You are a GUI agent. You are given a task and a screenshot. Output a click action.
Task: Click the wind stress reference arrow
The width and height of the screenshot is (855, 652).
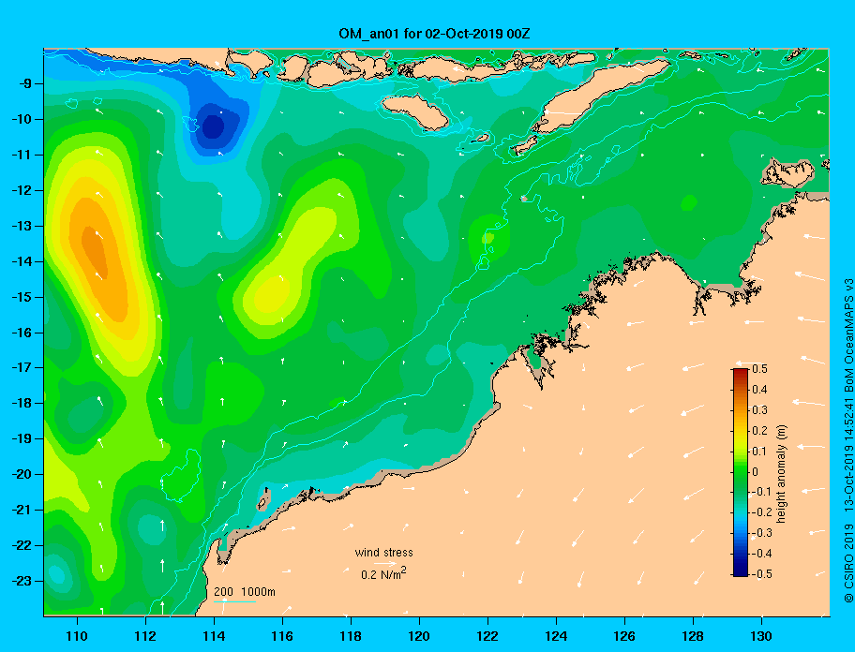(x=384, y=564)
